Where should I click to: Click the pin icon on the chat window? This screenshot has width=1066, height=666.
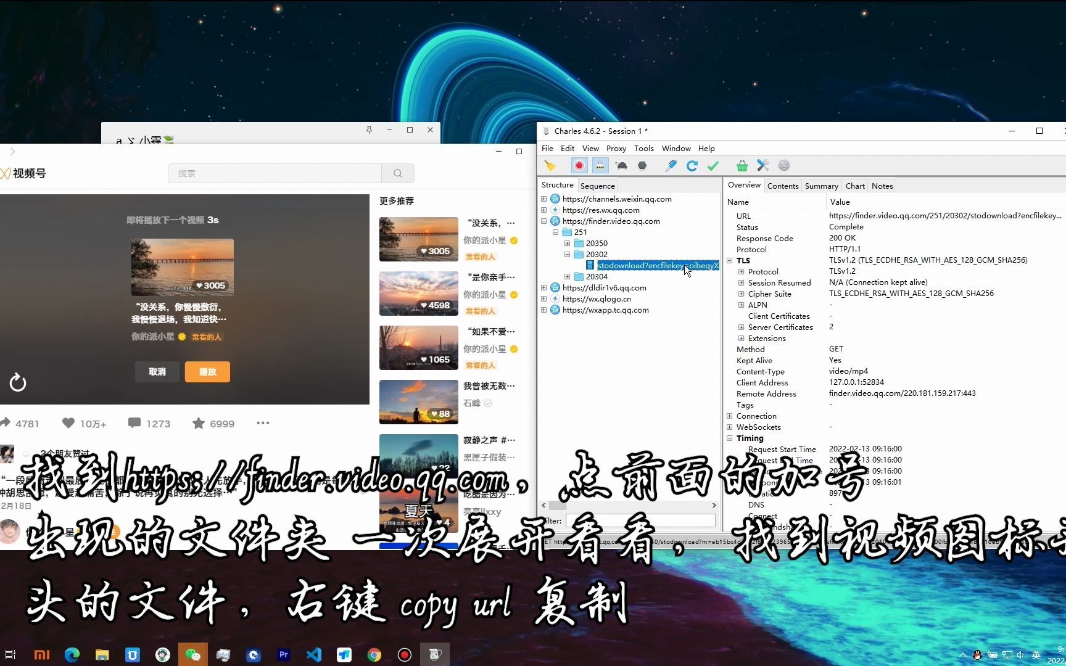coord(369,130)
